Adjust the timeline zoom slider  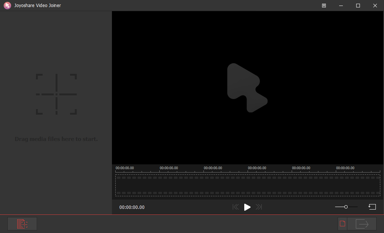(346, 207)
